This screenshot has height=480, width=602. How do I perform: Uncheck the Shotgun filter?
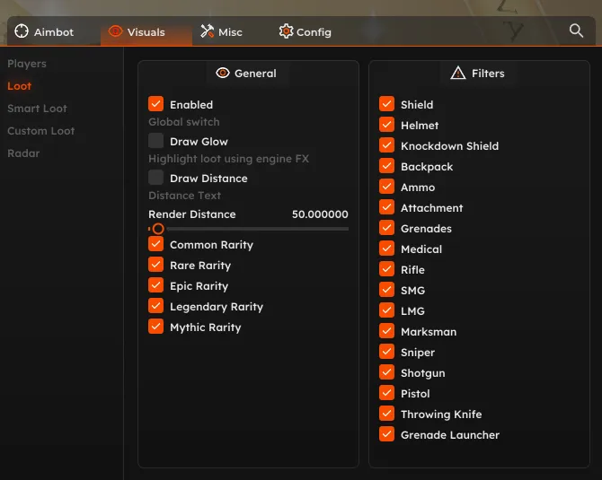point(386,372)
